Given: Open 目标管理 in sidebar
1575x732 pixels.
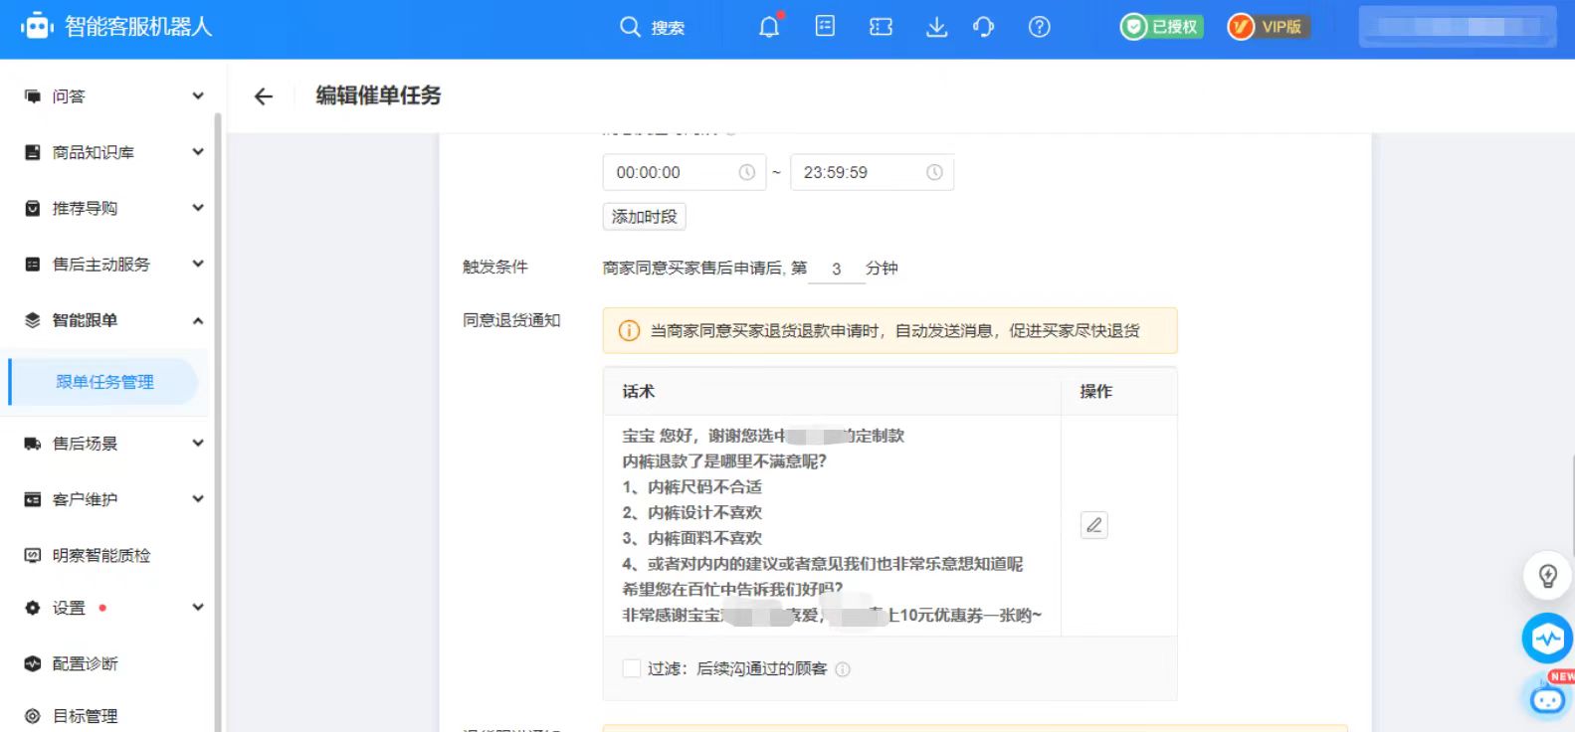Looking at the screenshot, I should coord(85,716).
